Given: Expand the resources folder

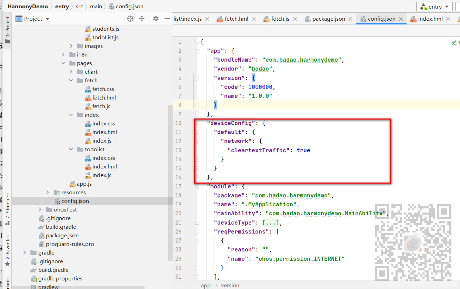Looking at the screenshot, I should 48,192.
